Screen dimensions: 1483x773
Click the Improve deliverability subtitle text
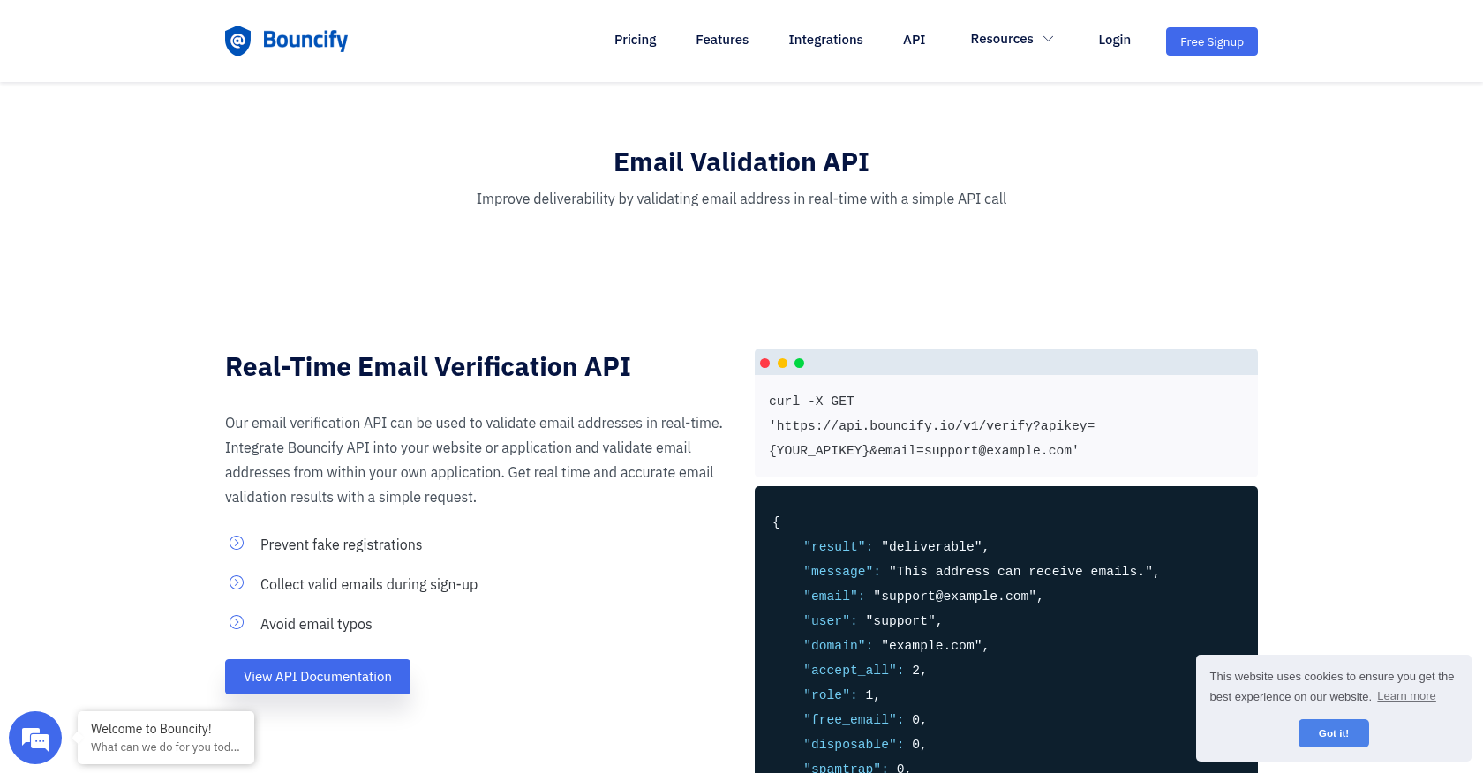click(741, 199)
